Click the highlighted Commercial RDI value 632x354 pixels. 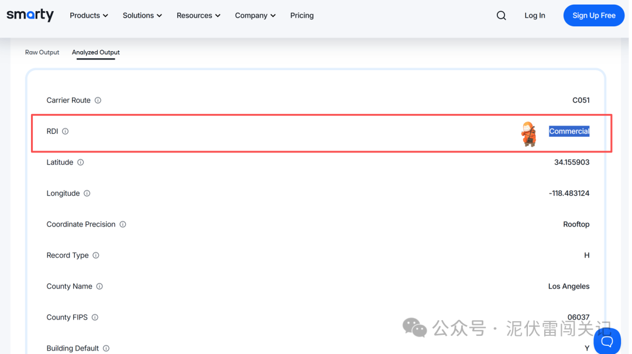(569, 131)
